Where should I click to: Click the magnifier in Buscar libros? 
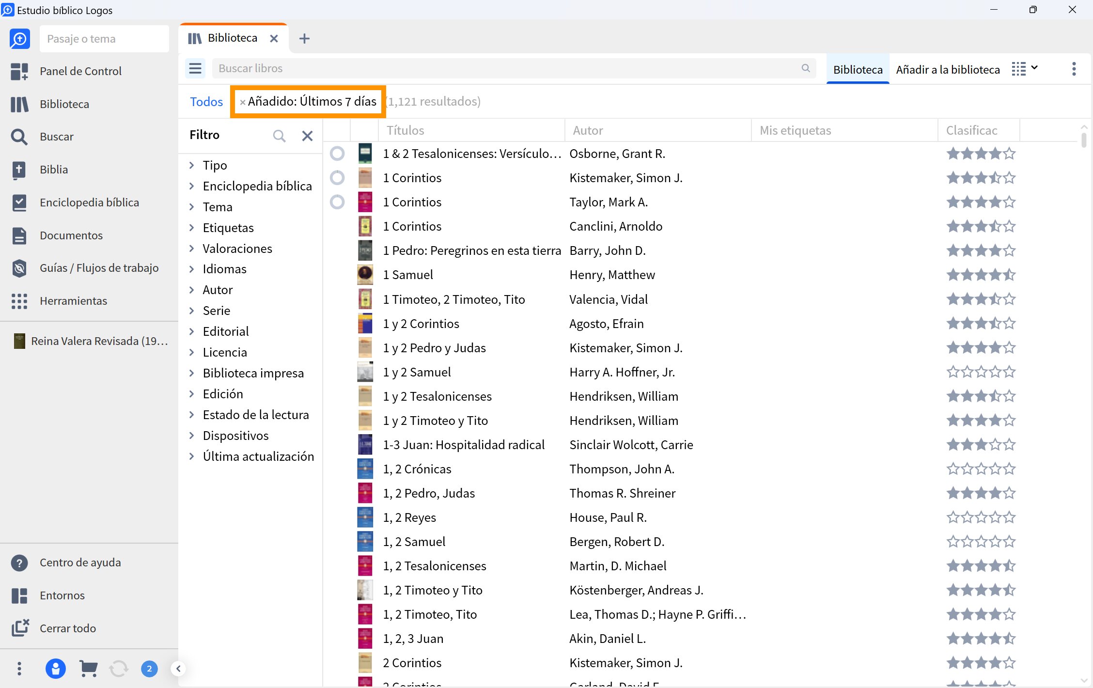(806, 68)
